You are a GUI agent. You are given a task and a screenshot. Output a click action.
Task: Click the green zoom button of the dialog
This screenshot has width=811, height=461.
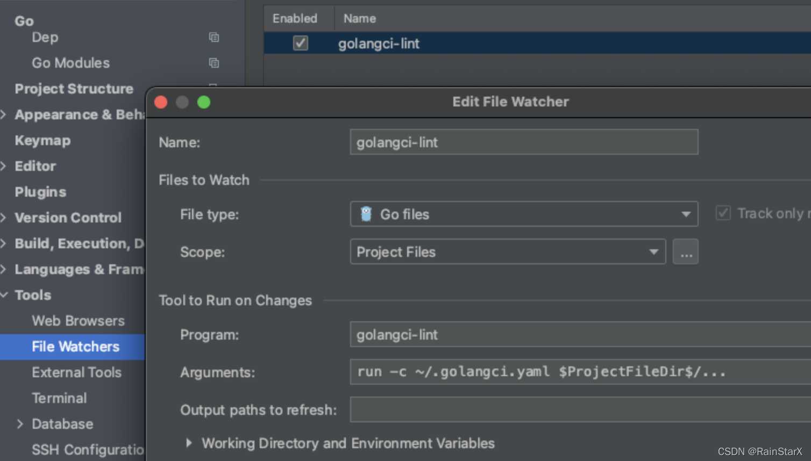204,102
